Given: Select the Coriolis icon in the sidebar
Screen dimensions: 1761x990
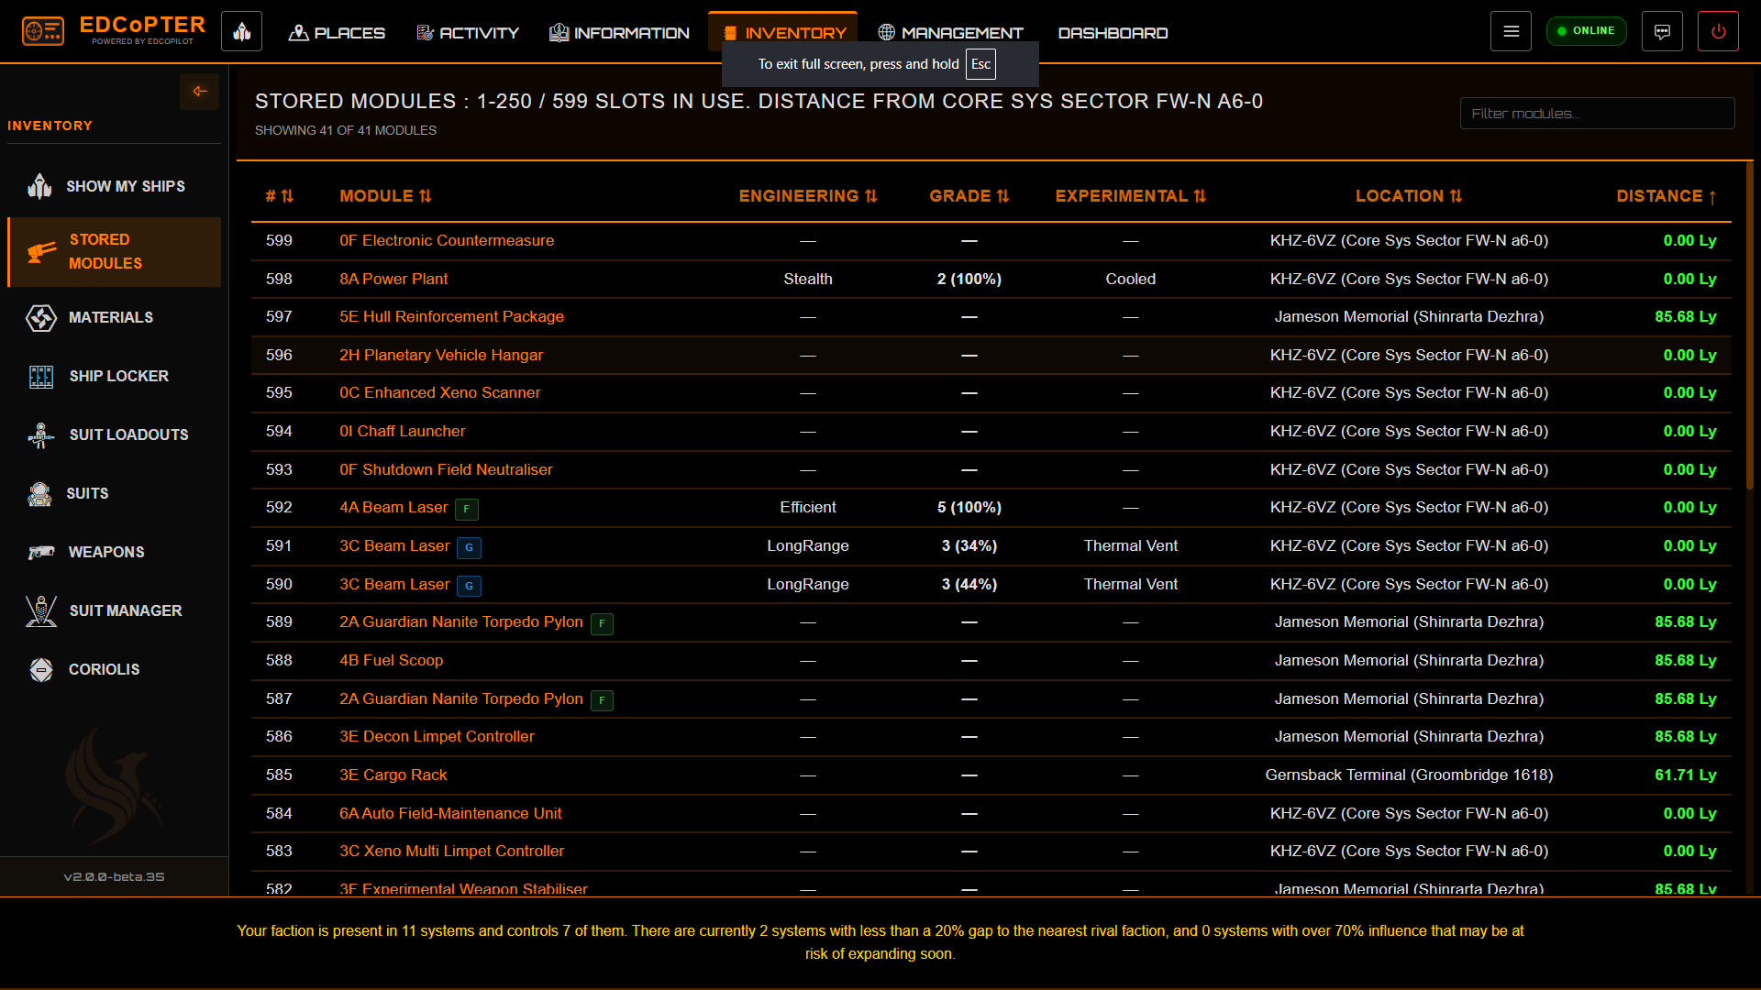Looking at the screenshot, I should (x=40, y=669).
